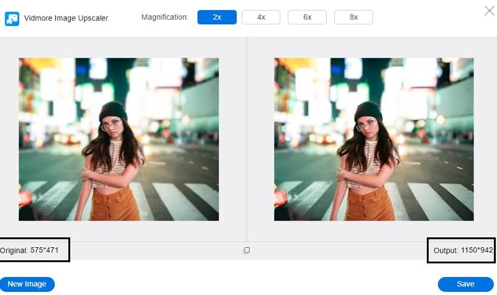Choose 6x magnification
Screen dimensions: 497x295
pyautogui.click(x=307, y=17)
